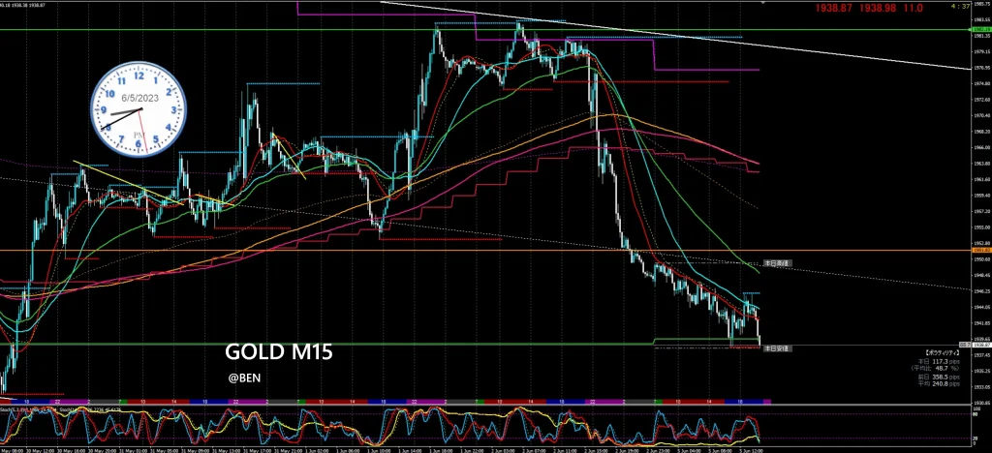Select the GOLD M15 chart label
The width and height of the screenshot is (992, 453).
click(279, 352)
